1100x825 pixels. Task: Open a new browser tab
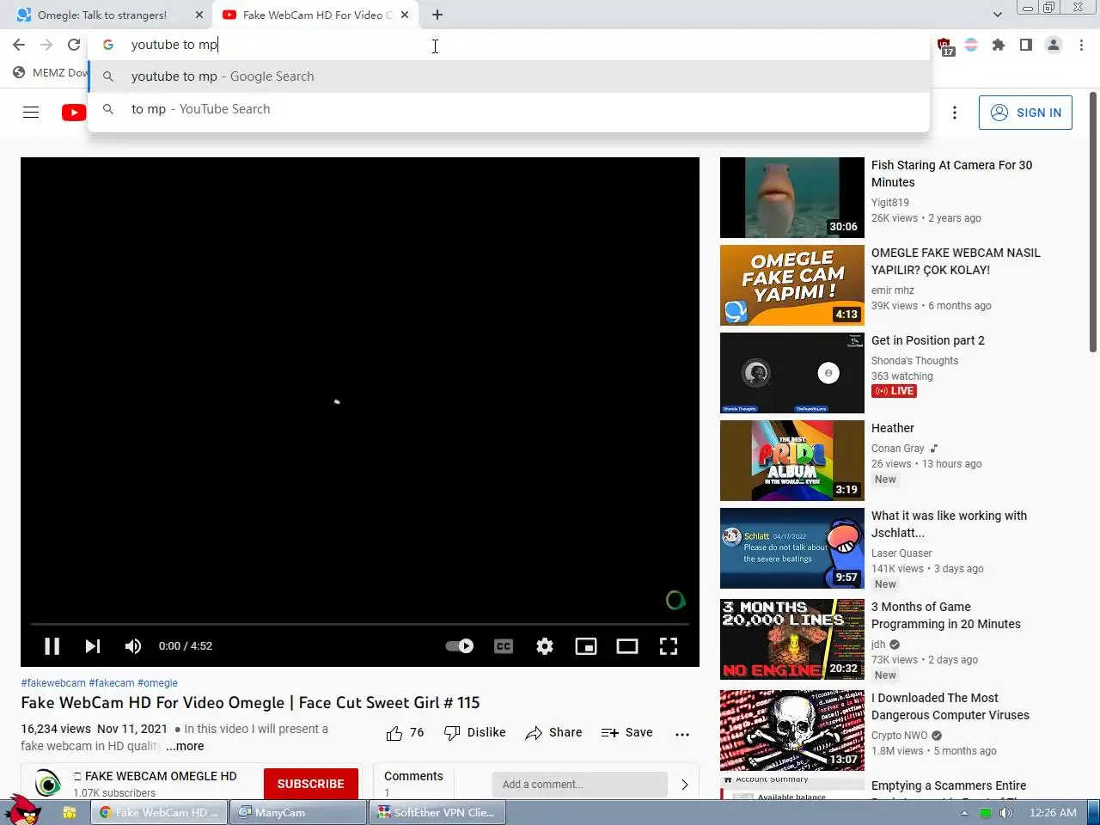click(x=437, y=15)
